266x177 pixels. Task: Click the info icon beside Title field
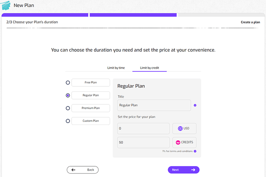[195, 105]
